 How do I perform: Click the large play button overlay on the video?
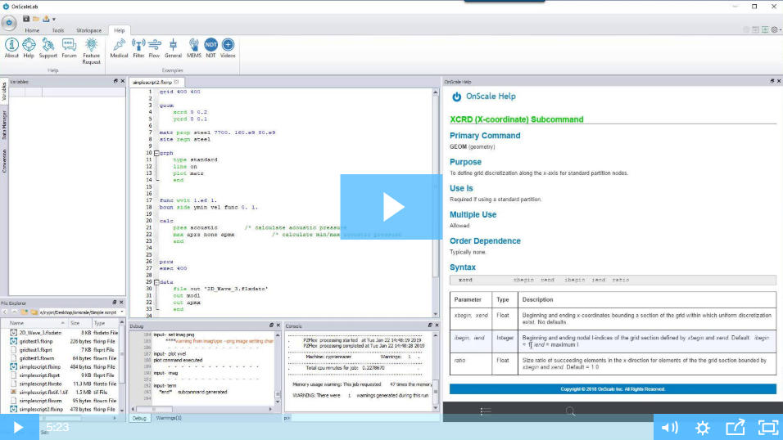[391, 207]
